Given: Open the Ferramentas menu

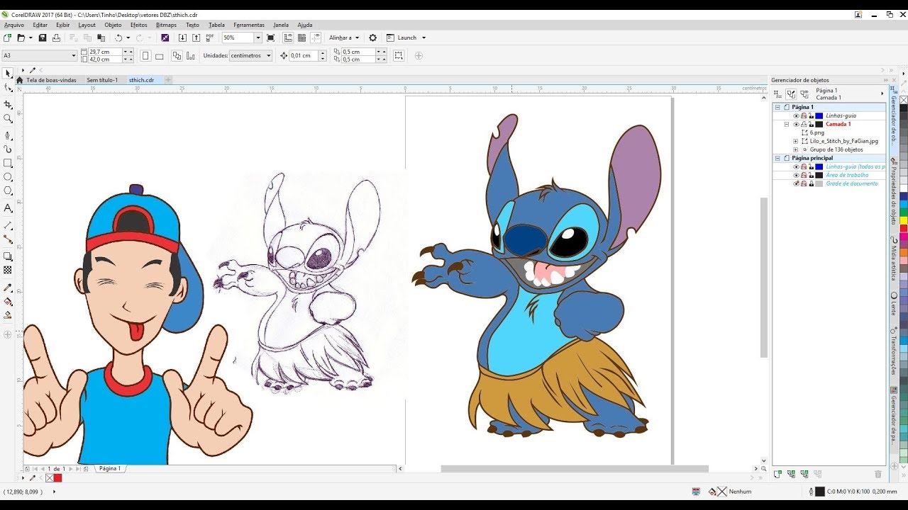Looking at the screenshot, I should tap(249, 25).
